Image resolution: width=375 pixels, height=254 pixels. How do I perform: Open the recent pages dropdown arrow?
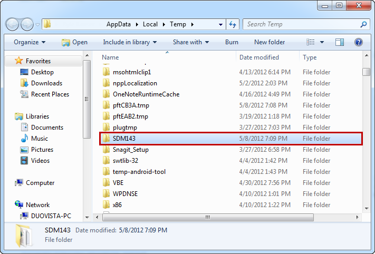point(37,25)
